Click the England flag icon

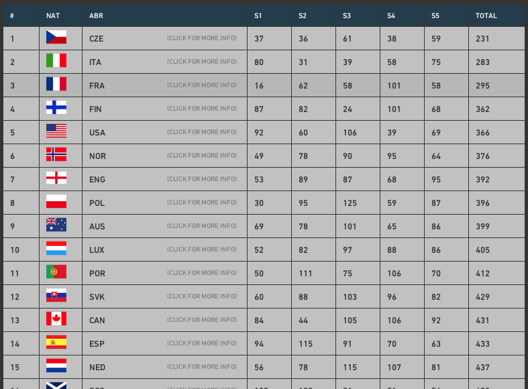click(x=56, y=178)
